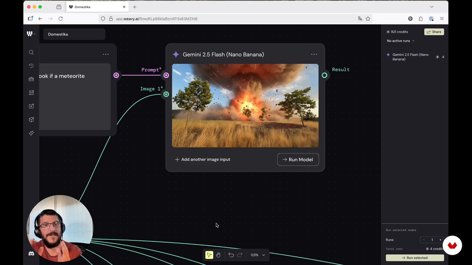This screenshot has width=472, height=265.
Task: Open the 3D cube models icon
Action: [31, 120]
